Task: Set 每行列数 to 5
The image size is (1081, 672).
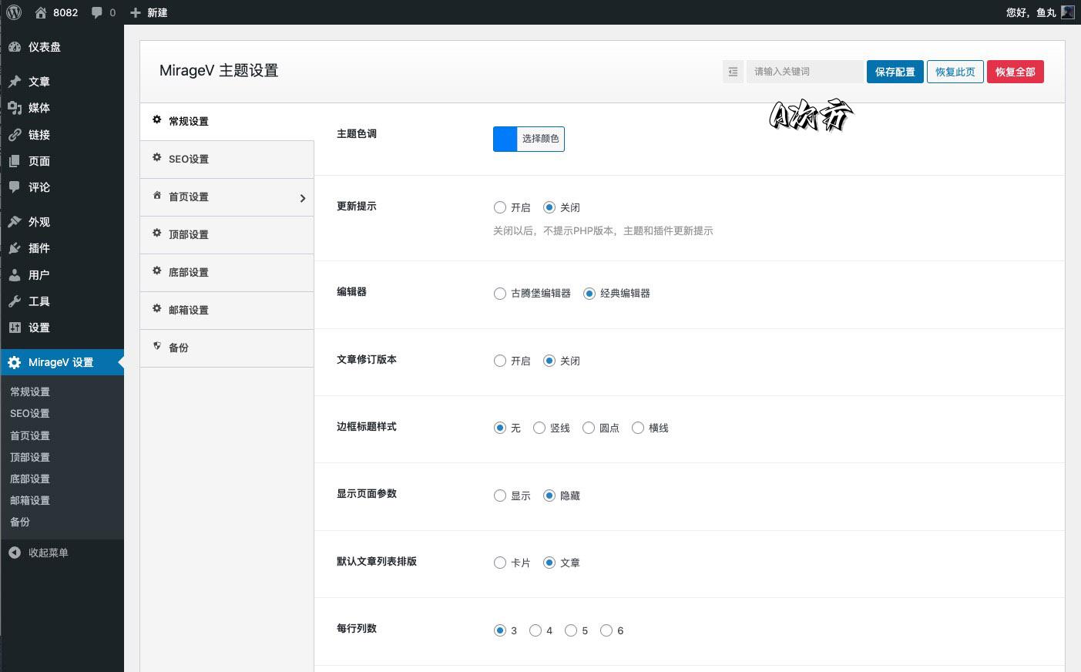Action: (x=571, y=630)
